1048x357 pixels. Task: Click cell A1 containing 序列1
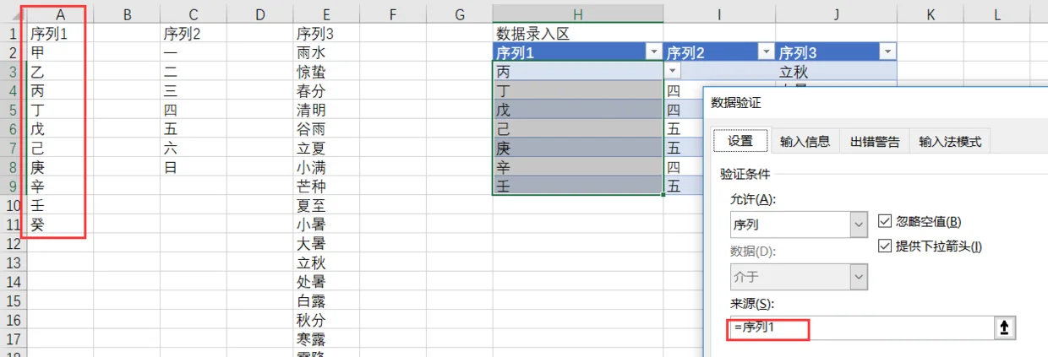(60, 34)
